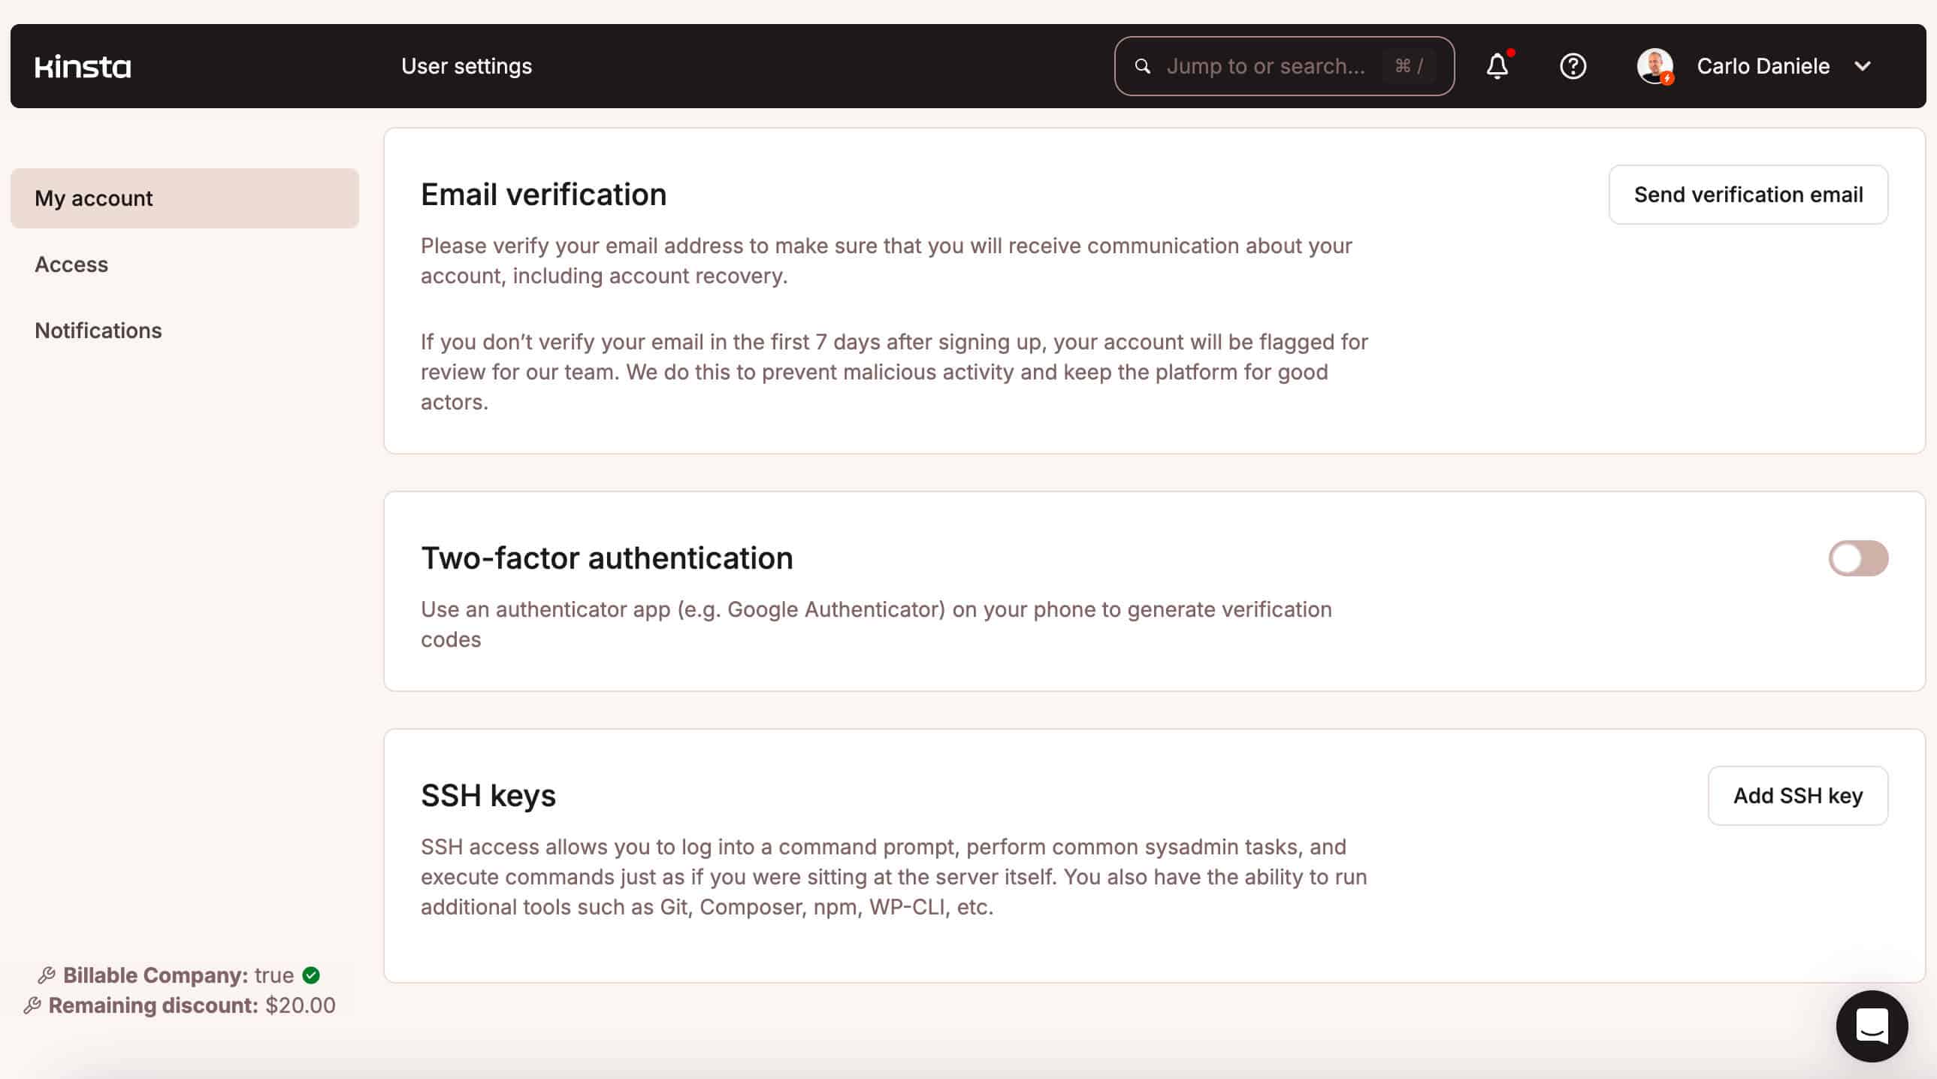Select the My account sidebar entry
This screenshot has height=1079, width=1937.
[93, 198]
